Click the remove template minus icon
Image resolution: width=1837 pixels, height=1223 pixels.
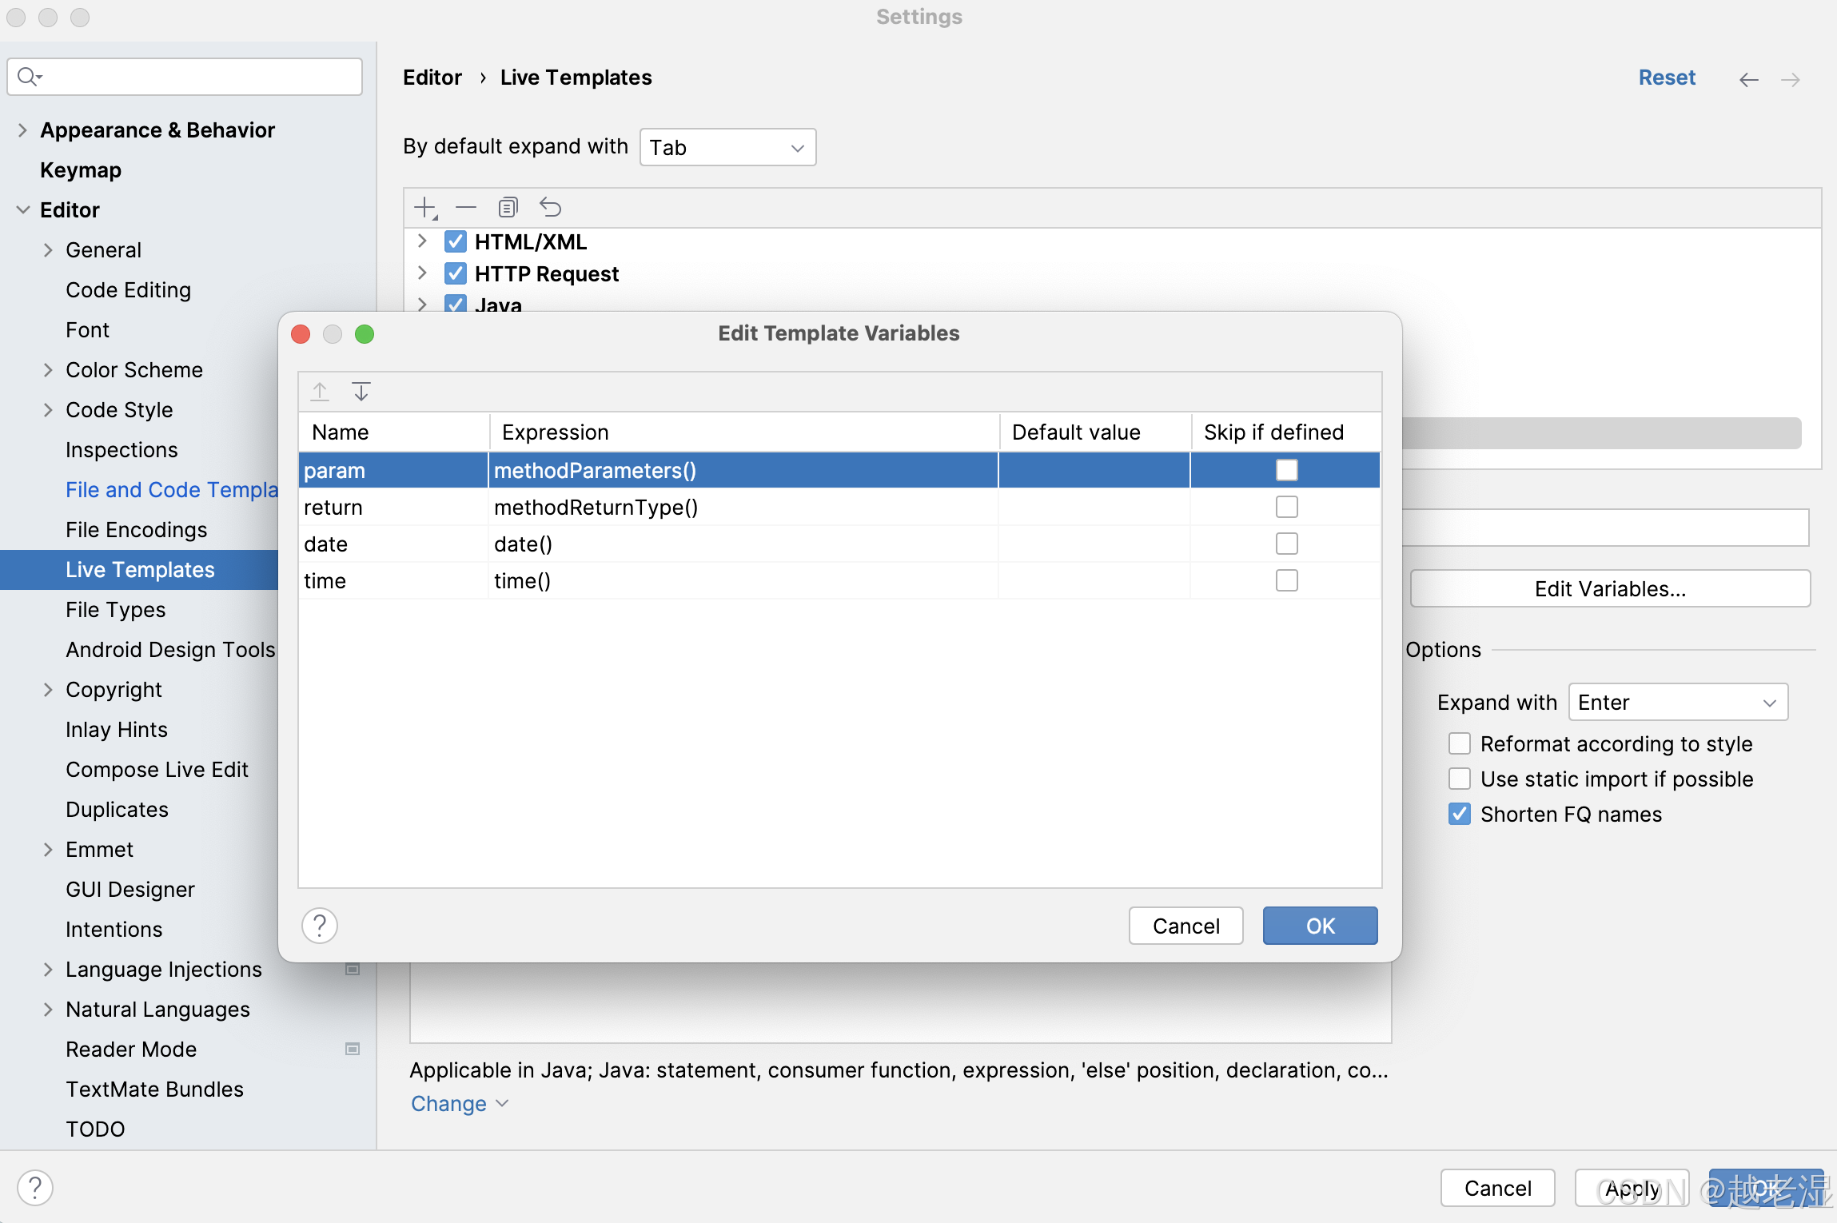(466, 208)
